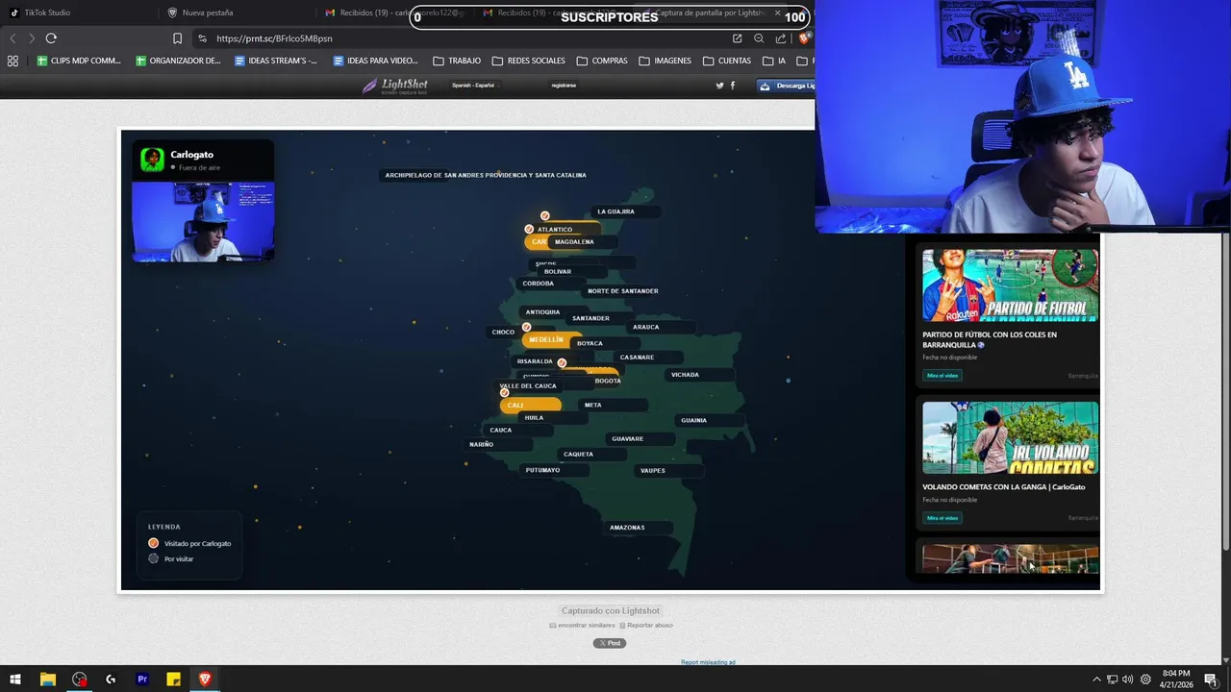Open the settings gear in system tray
Screen dimensions: 1231x692
click(x=1144, y=679)
